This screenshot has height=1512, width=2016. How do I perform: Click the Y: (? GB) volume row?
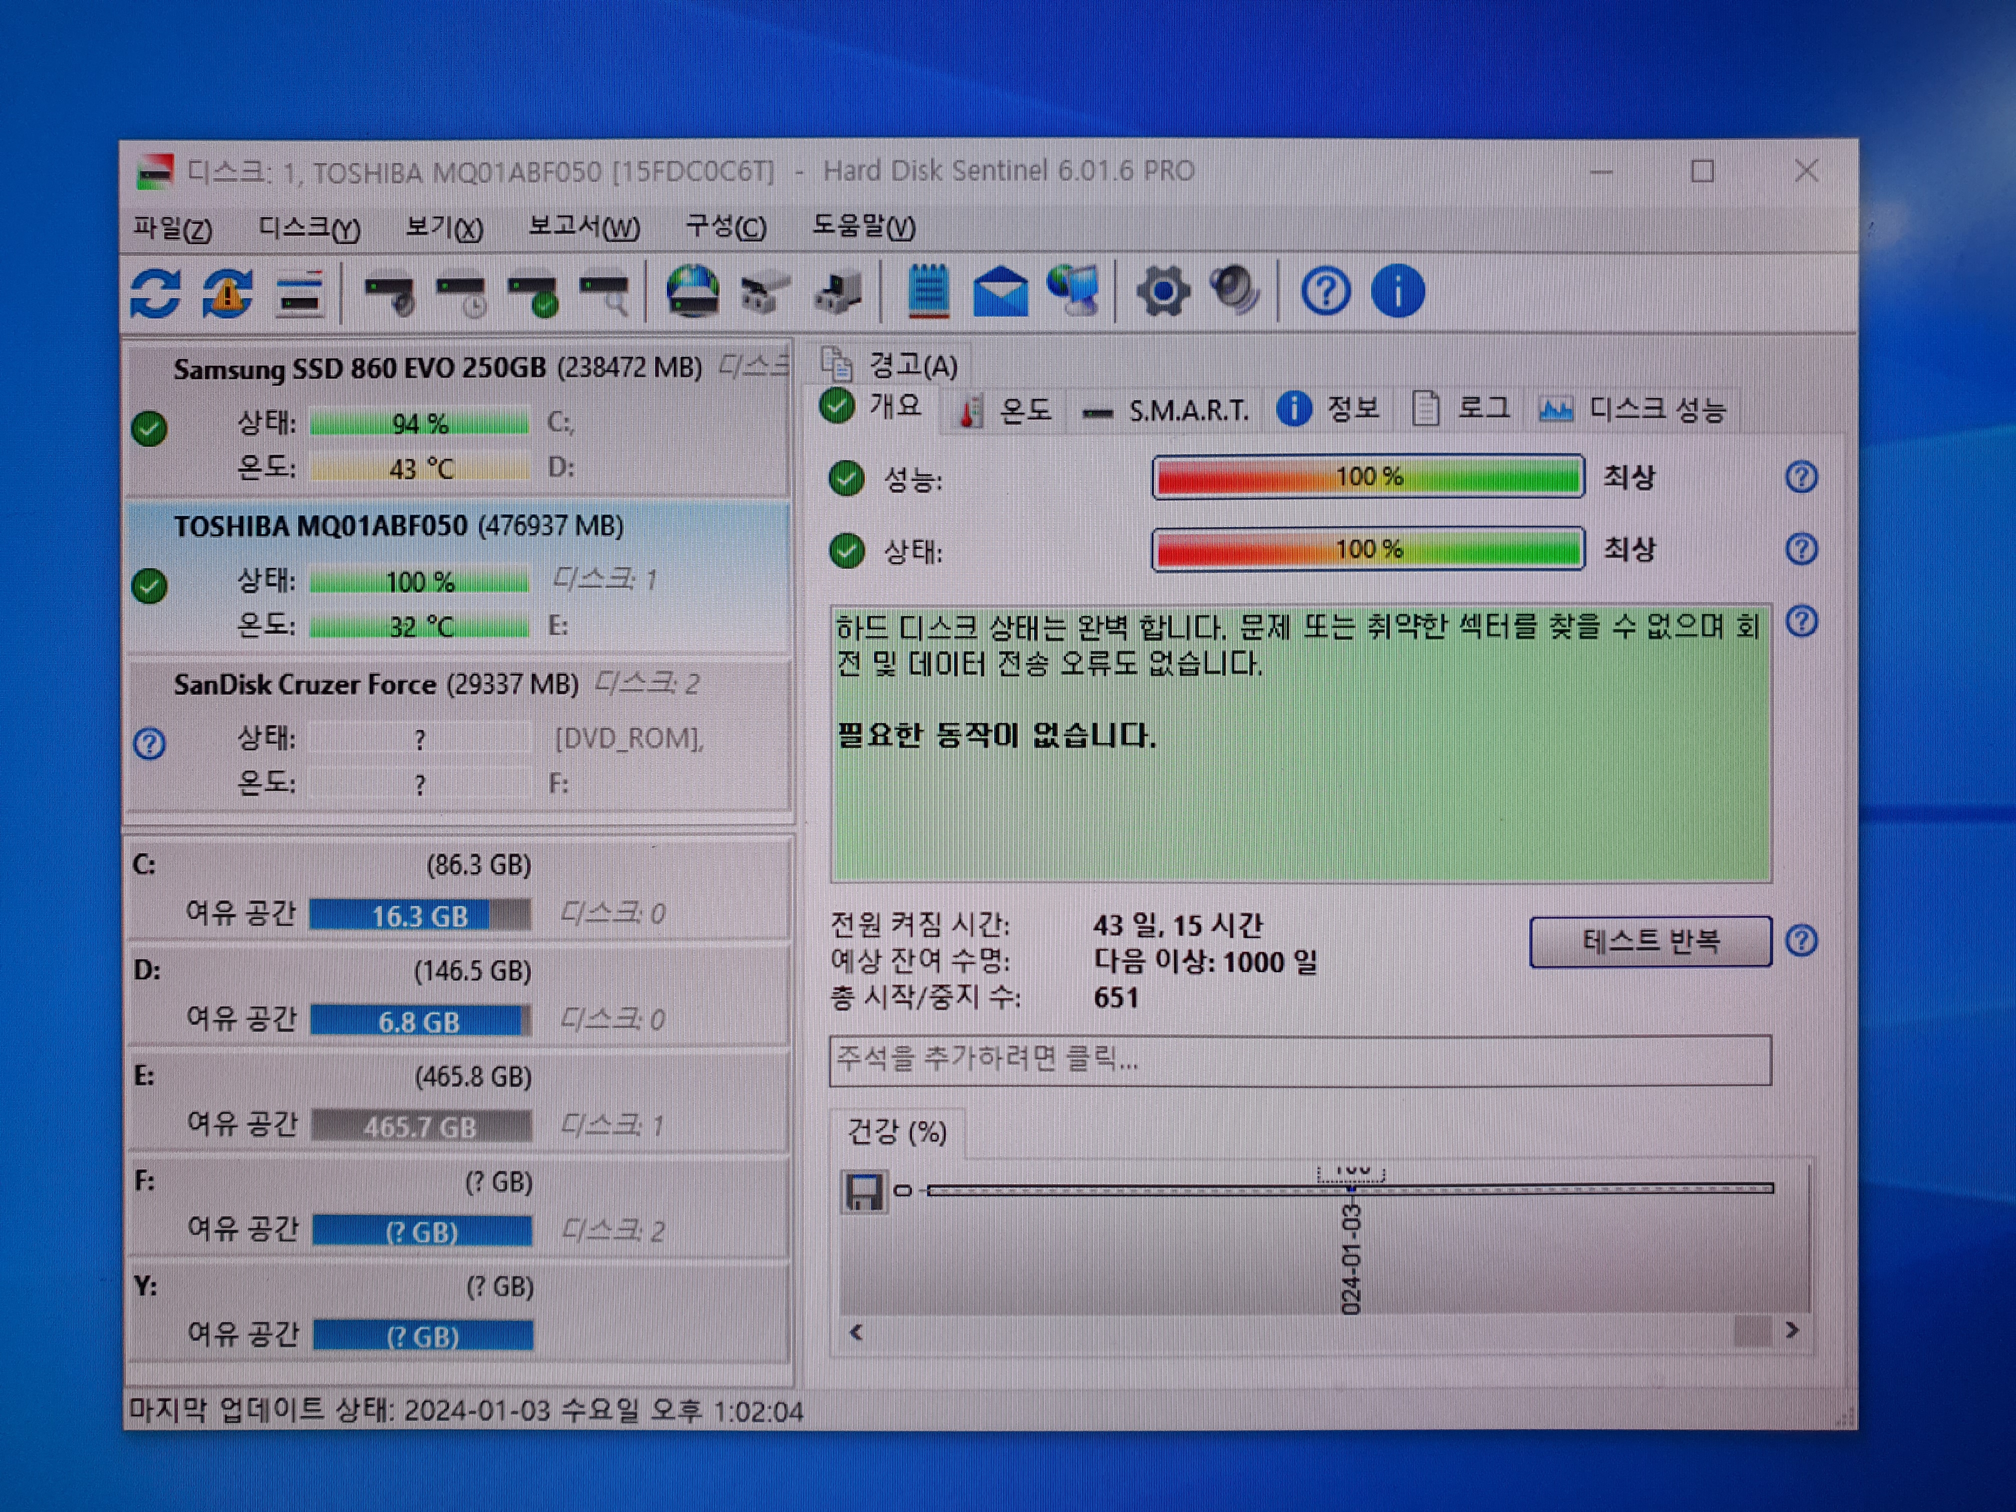[459, 1312]
